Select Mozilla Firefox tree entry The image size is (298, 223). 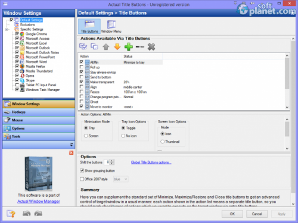35,67
